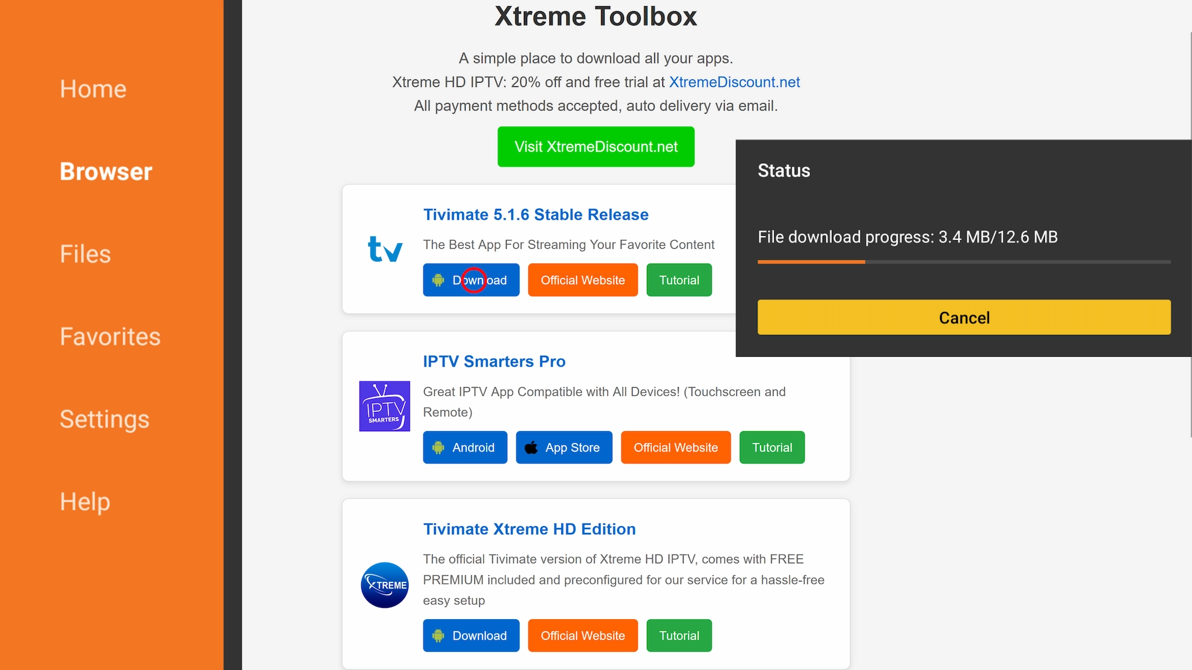Image resolution: width=1192 pixels, height=670 pixels.
Task: Click App Store button for IPTV Smarters
Action: point(564,447)
